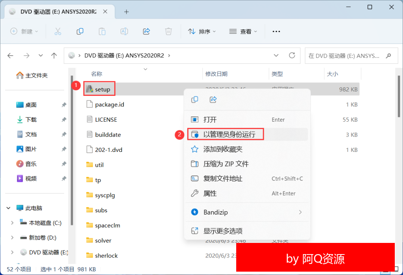
Task: Click the search magnifier icon
Action: pyautogui.click(x=388, y=56)
